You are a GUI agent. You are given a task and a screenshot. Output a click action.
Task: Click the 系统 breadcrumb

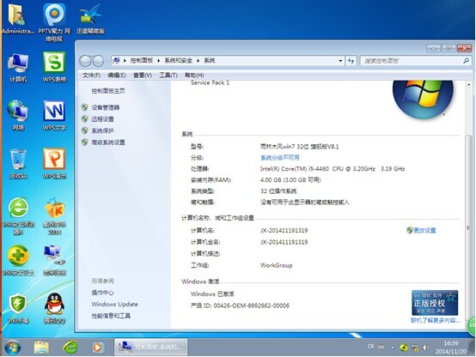(210, 61)
